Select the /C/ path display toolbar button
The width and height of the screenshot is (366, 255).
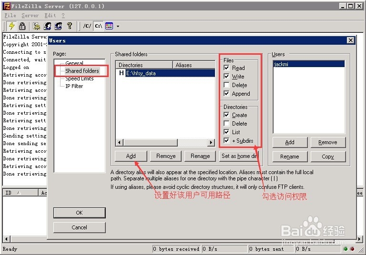click(87, 26)
